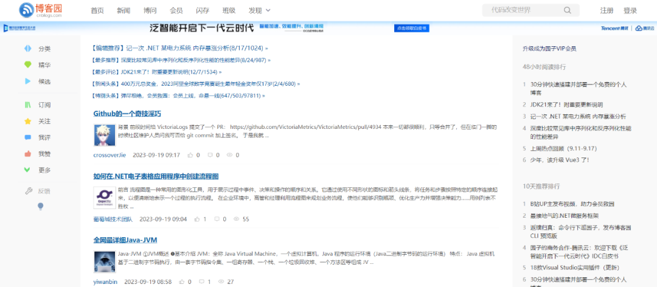657x287 pixels.
Task: Click the 登录 login link
Action: tap(630, 10)
